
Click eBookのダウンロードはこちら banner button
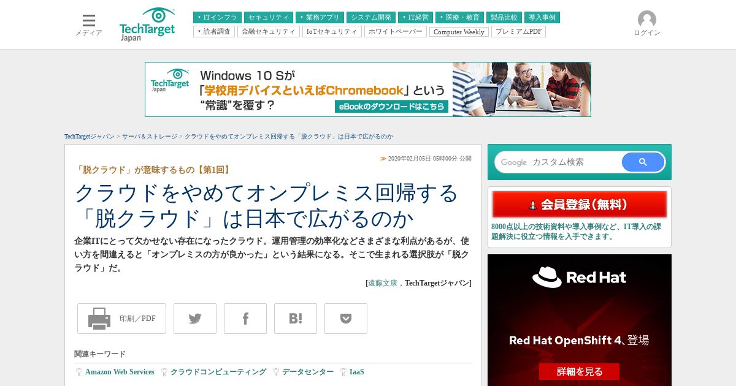[391, 107]
